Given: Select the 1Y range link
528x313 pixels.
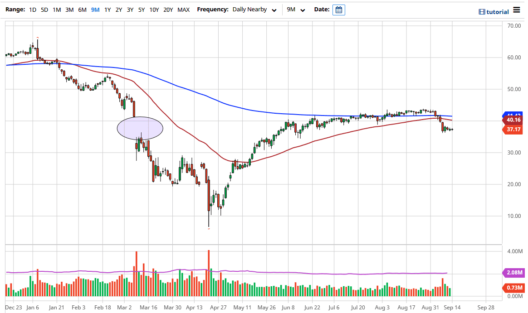Looking at the screenshot, I should tap(108, 10).
